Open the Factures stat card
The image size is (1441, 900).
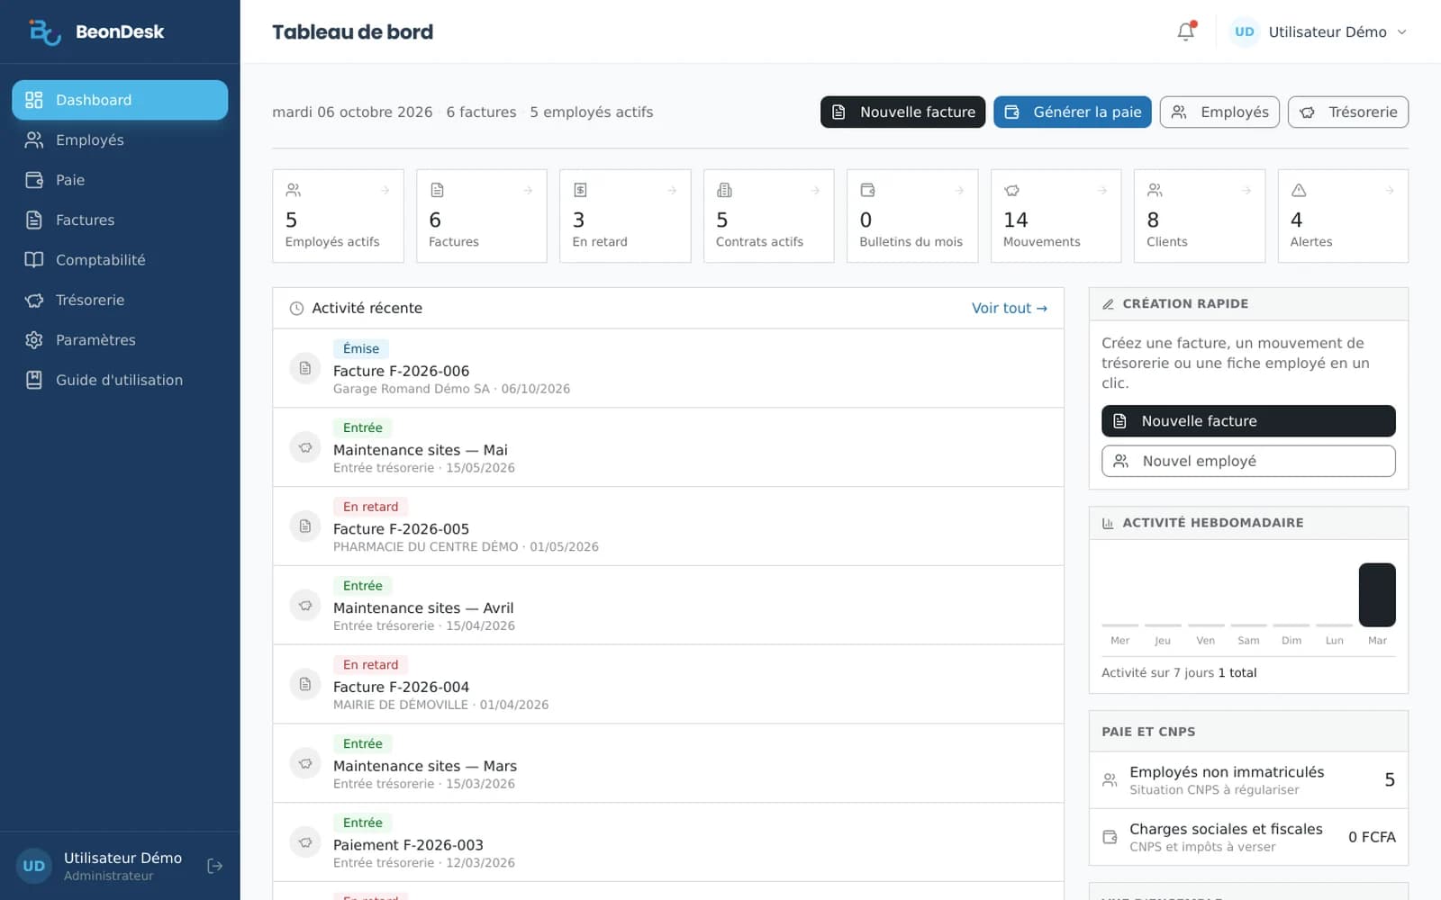click(x=481, y=216)
